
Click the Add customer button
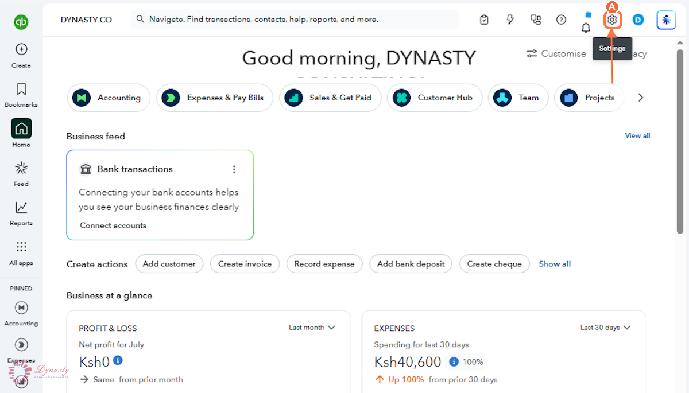point(169,264)
